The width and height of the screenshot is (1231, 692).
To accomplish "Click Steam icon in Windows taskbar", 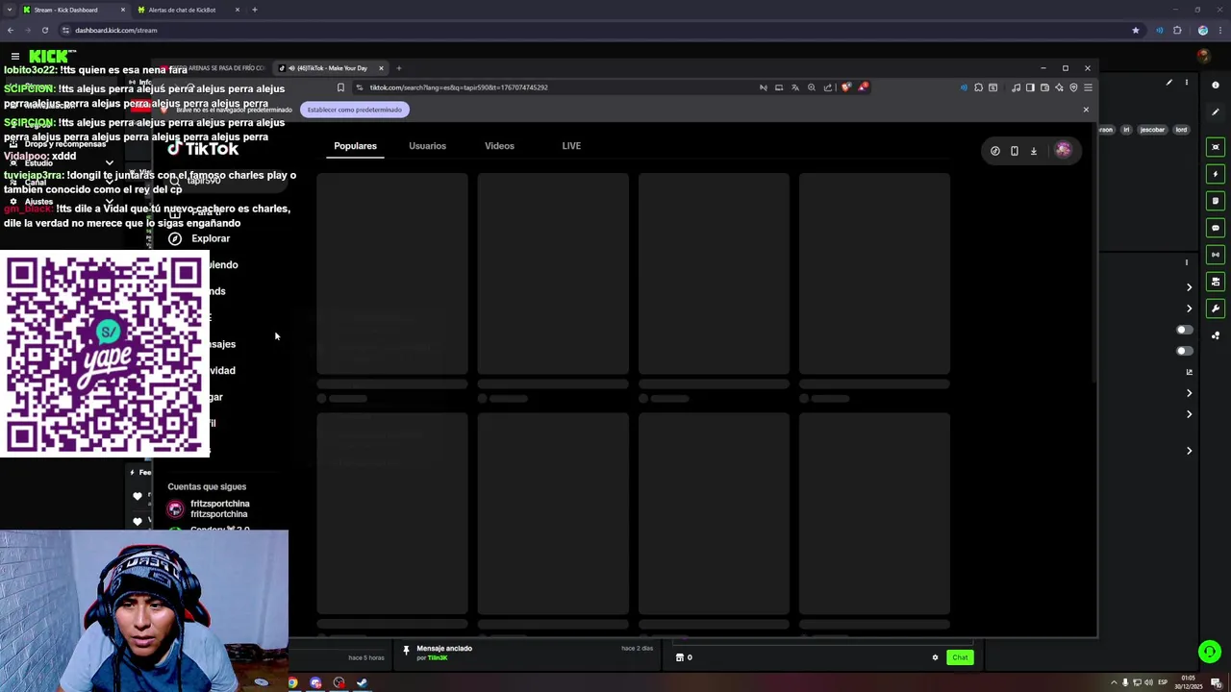I will [362, 683].
